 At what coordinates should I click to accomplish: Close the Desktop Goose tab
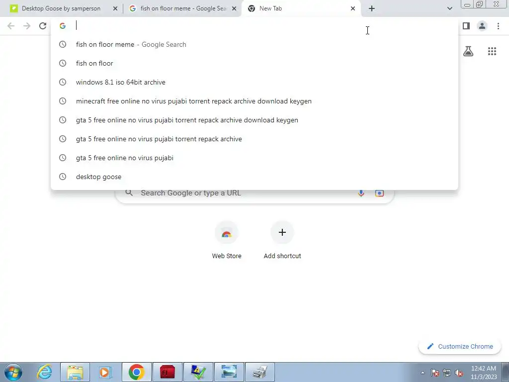[115, 8]
